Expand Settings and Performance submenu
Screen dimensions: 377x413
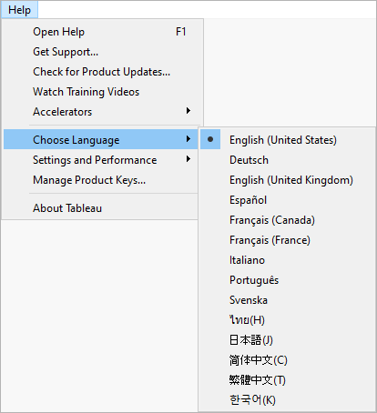click(100, 159)
